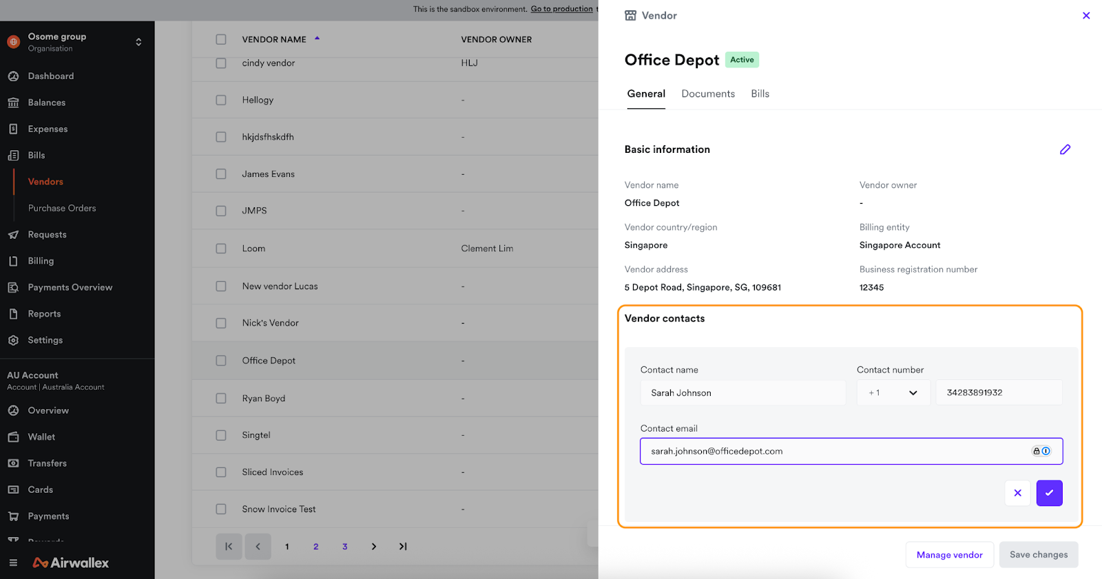
Task: Check the James Evans row checkbox
Action: coord(221,174)
